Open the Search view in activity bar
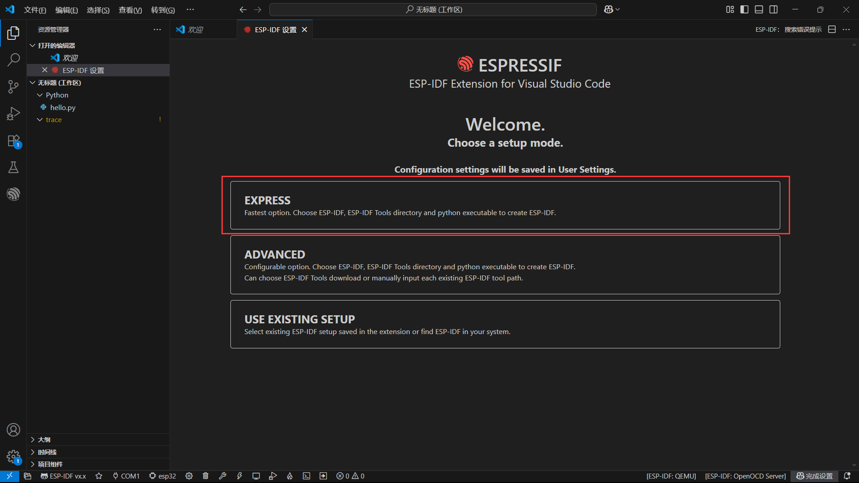 click(x=13, y=59)
